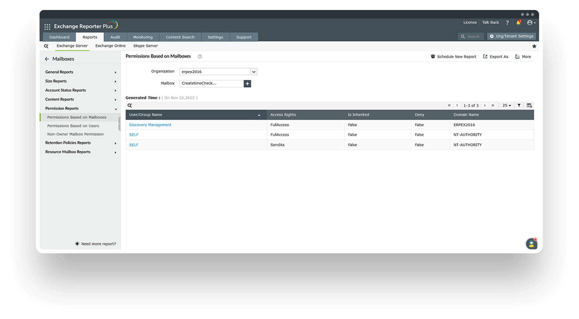Open the chat assistant avatar
Screen dimensions: 579x319
tap(531, 244)
